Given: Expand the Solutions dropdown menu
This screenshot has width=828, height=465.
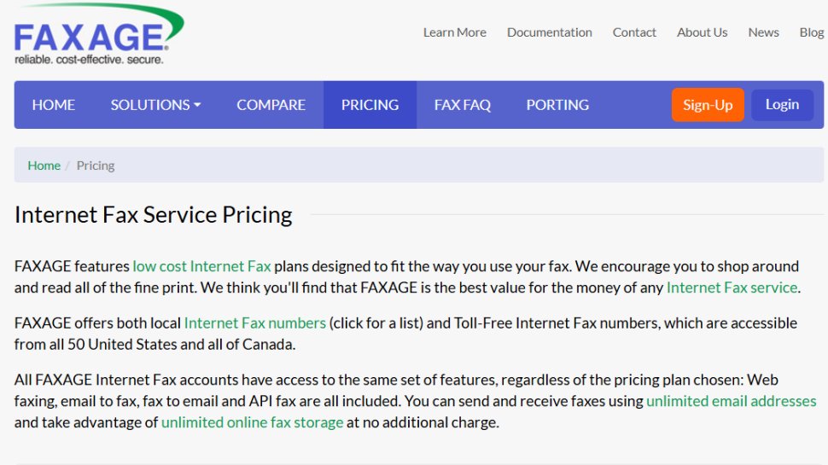Looking at the screenshot, I should [x=155, y=105].
